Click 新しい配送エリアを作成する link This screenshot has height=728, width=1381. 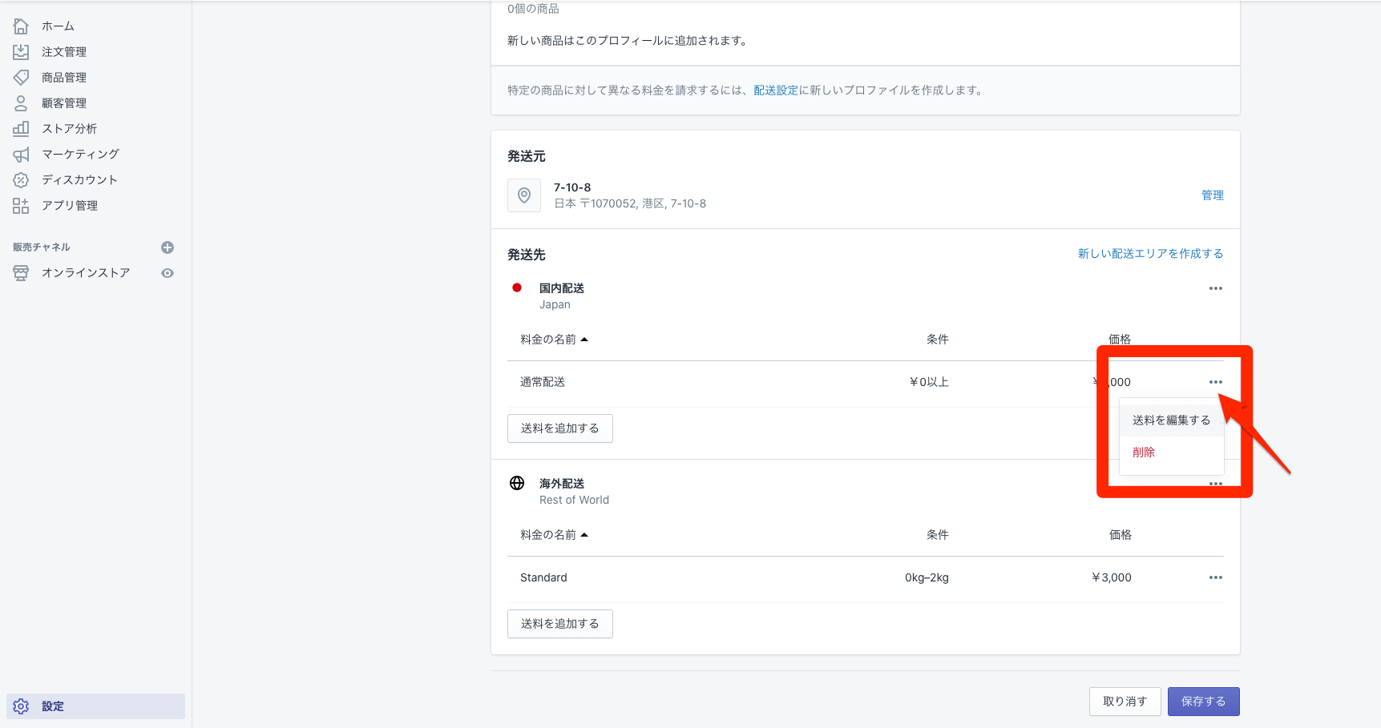1150,254
